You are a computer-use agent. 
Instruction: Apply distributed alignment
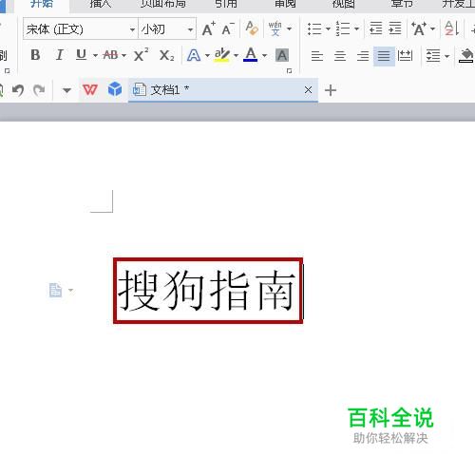[405, 56]
